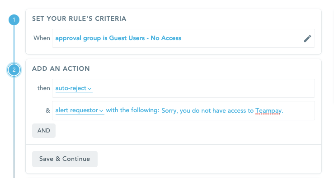
Task: Click the 'then' label before auto-reject
Action: (44, 88)
